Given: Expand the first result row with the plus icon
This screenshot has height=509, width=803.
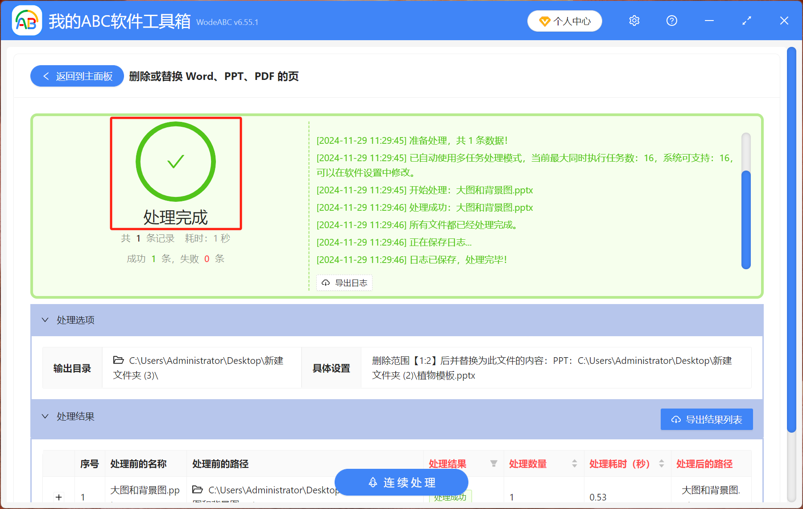Looking at the screenshot, I should coord(58,496).
